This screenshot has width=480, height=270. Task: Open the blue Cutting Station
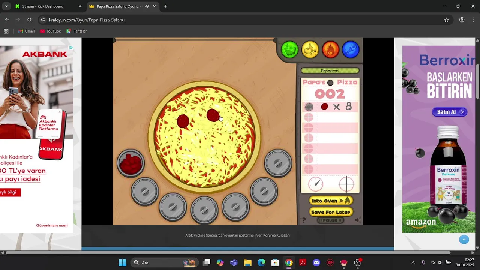point(351,49)
